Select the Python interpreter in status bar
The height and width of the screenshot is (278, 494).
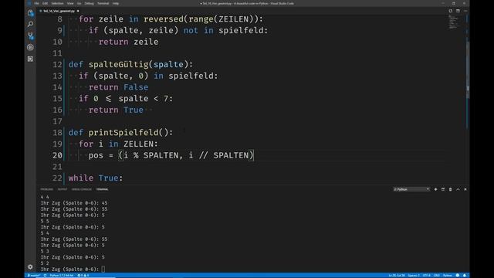(x=62, y=276)
